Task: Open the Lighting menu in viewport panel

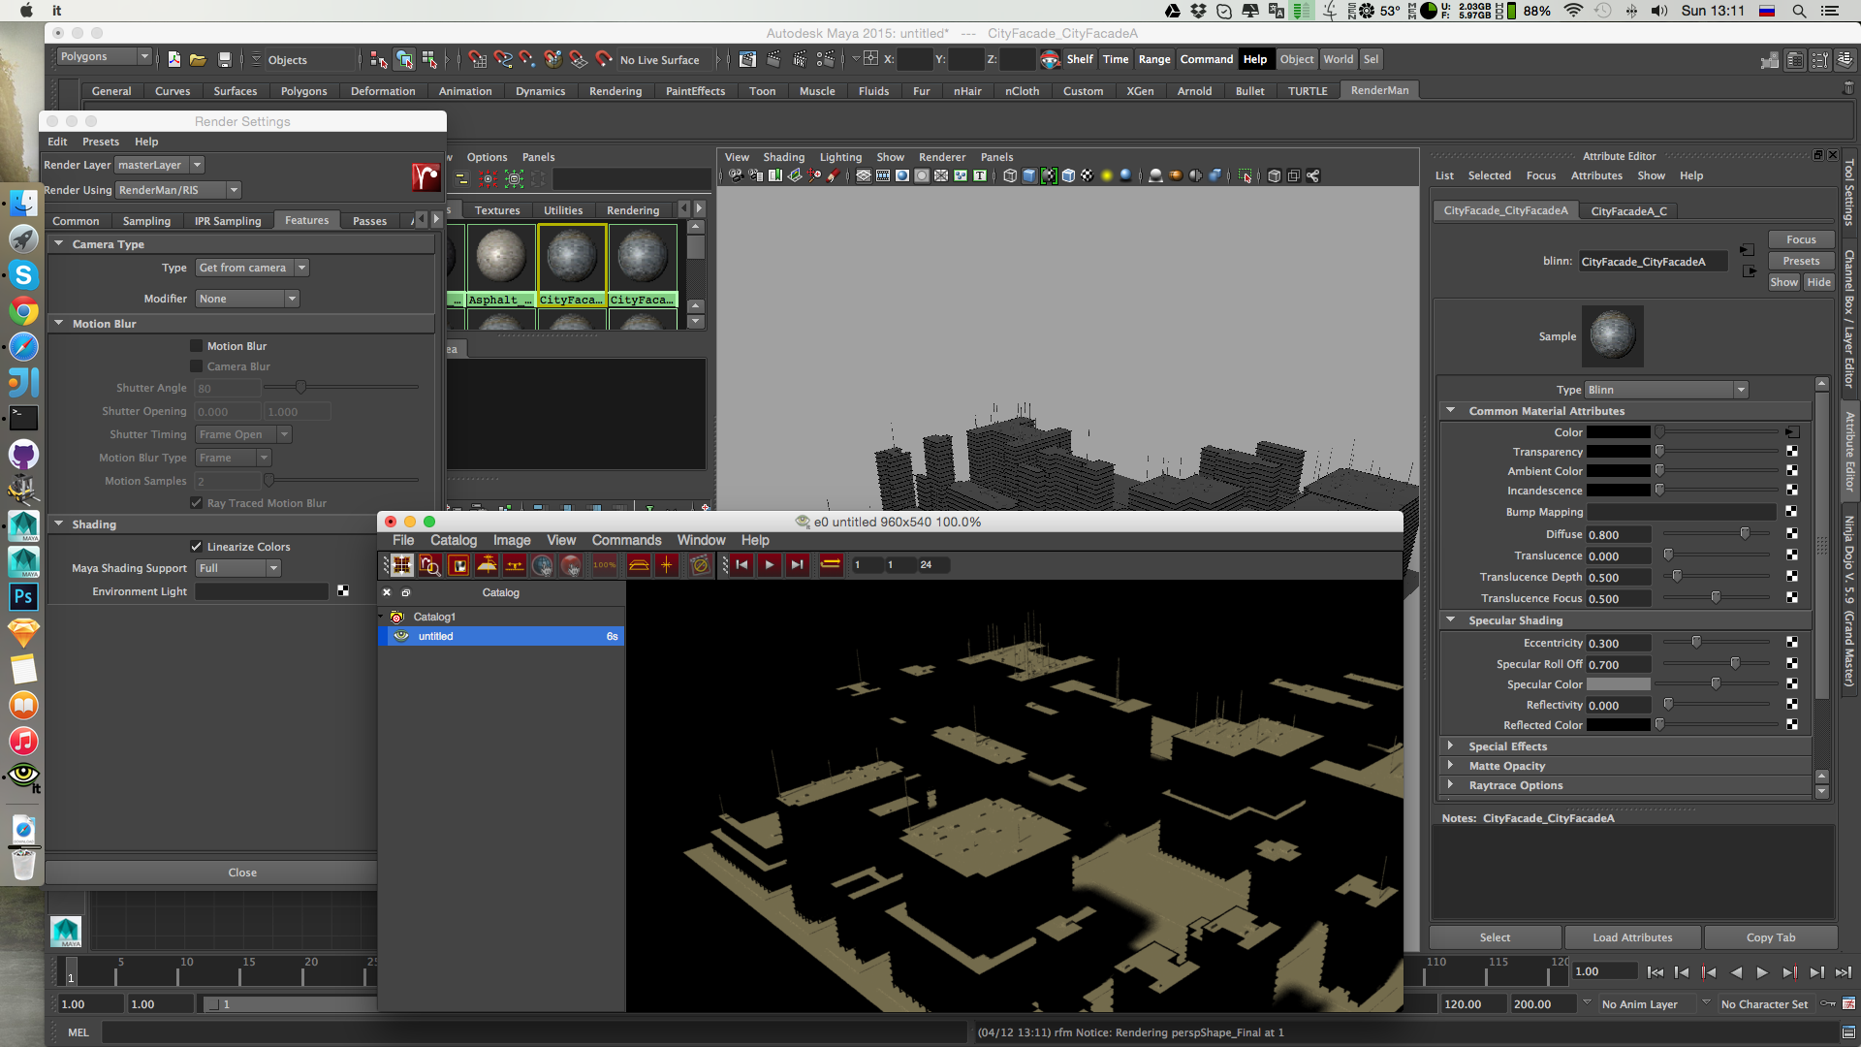Action: pyautogui.click(x=840, y=157)
